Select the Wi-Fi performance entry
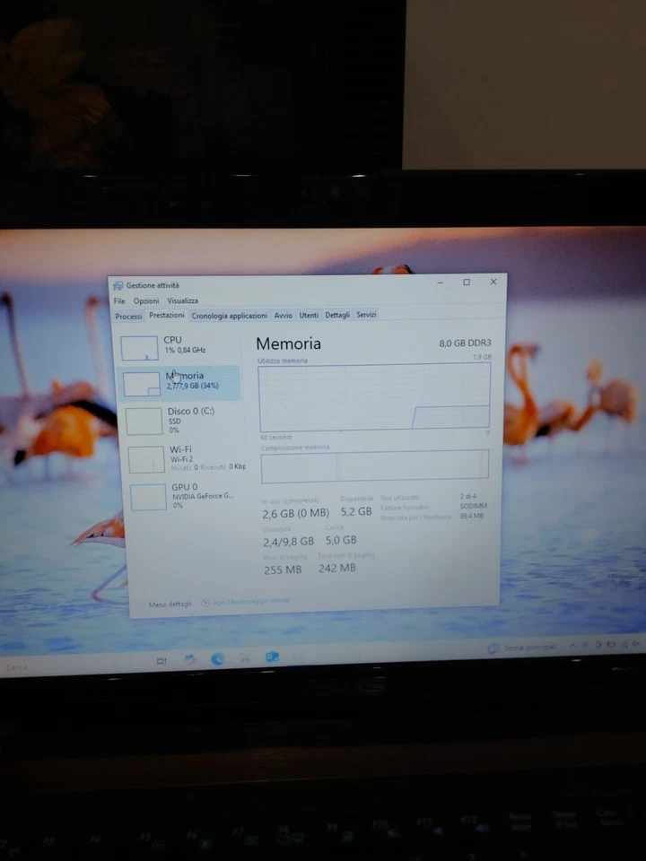This screenshot has width=646, height=861. click(x=186, y=458)
